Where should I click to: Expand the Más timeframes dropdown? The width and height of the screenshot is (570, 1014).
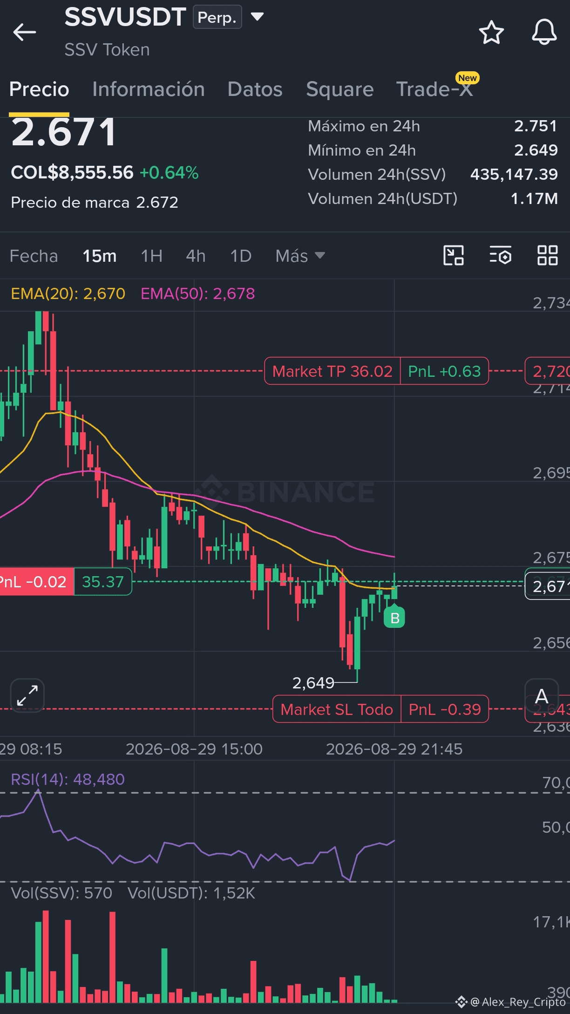tap(300, 256)
